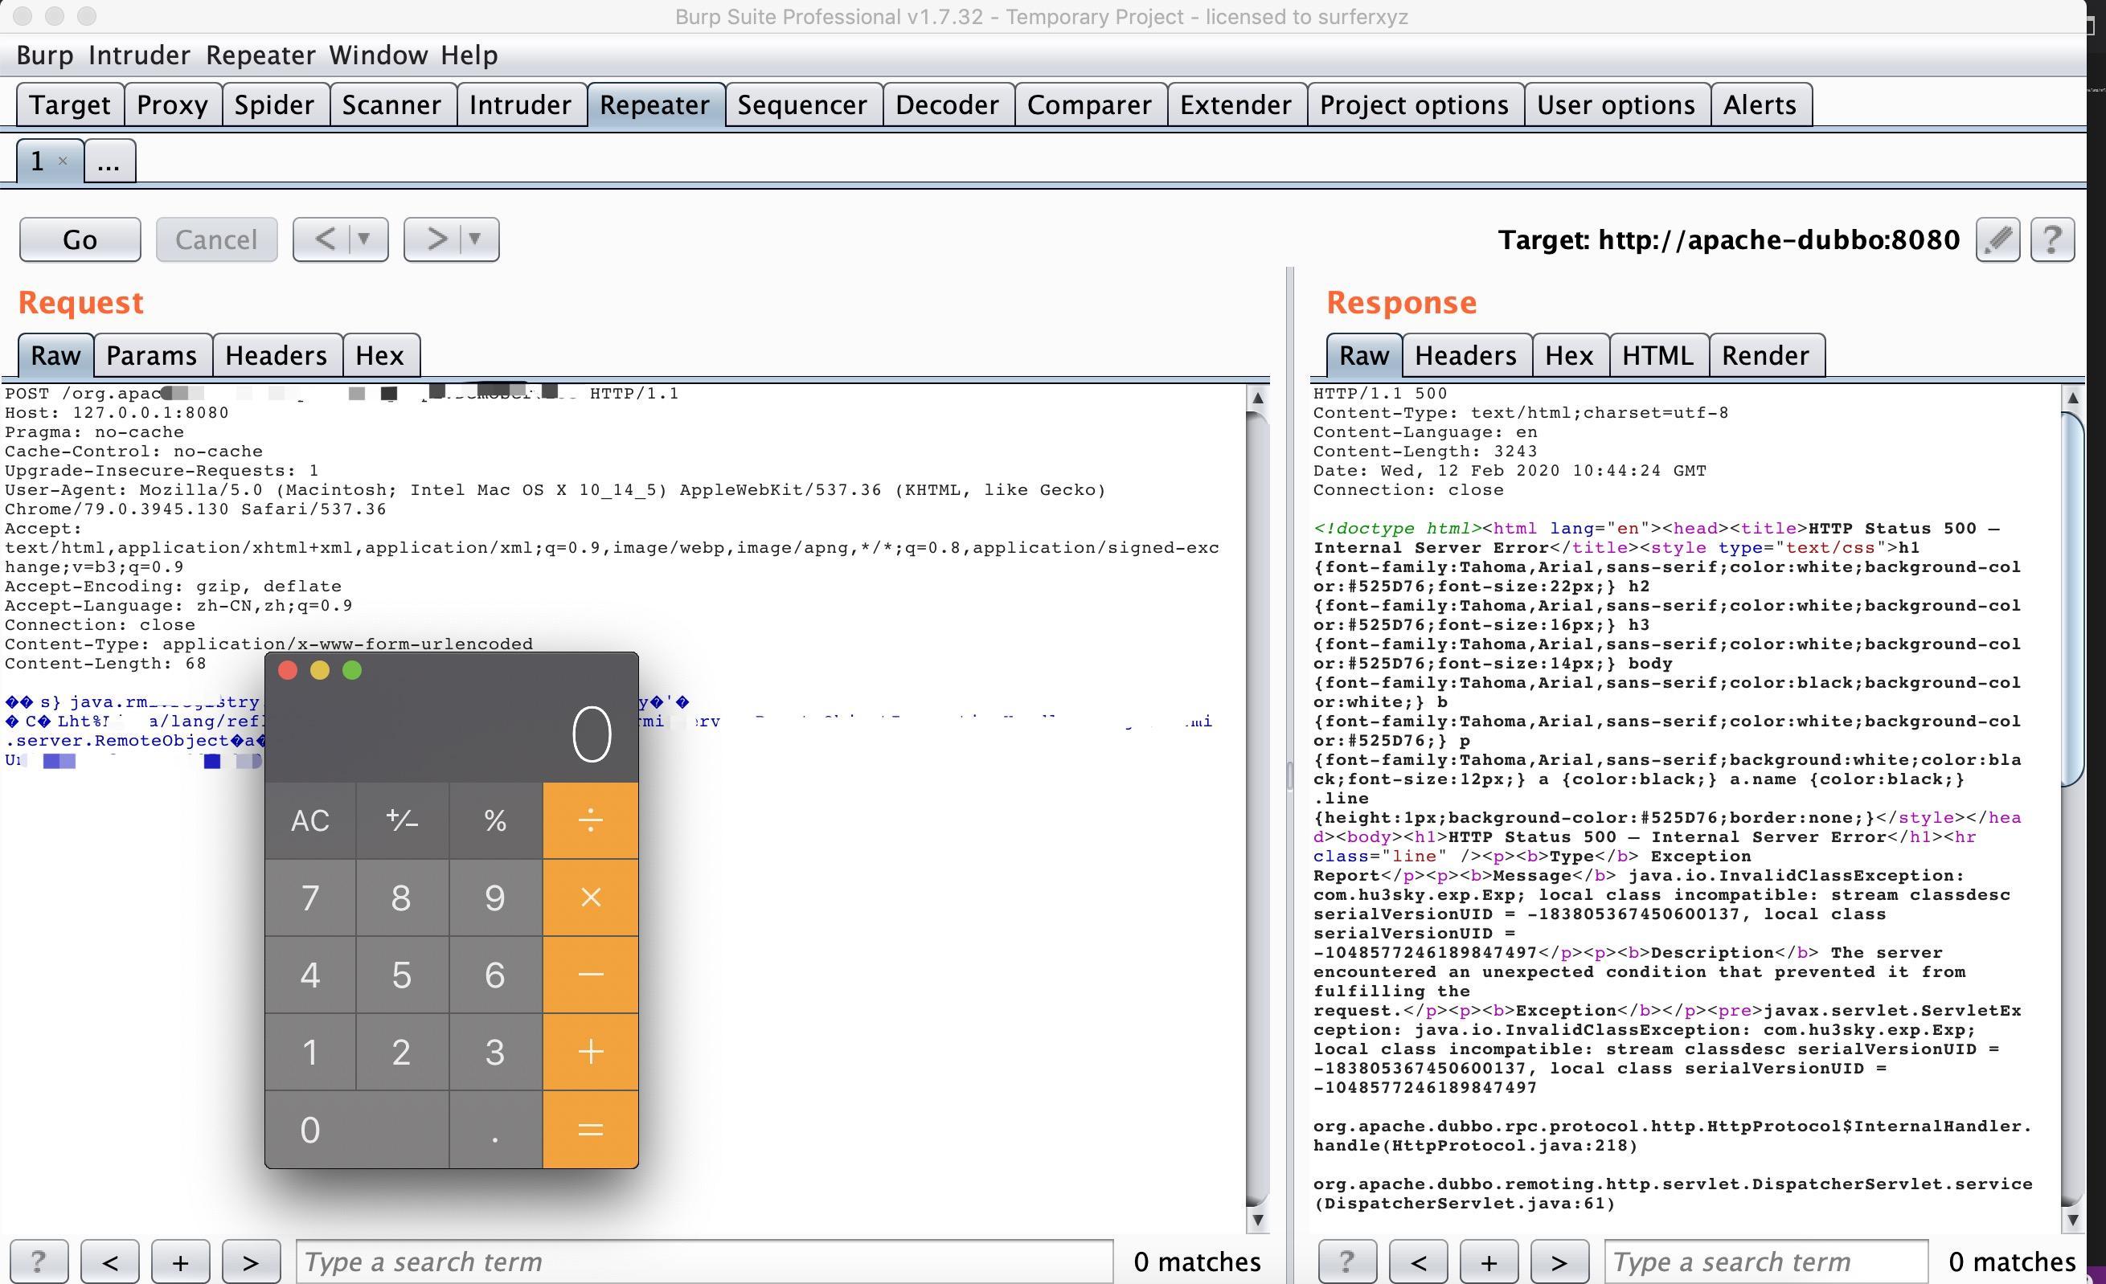Screen dimensions: 2106x1284
Task: Open the back history dropdown arrow
Action: coord(365,239)
